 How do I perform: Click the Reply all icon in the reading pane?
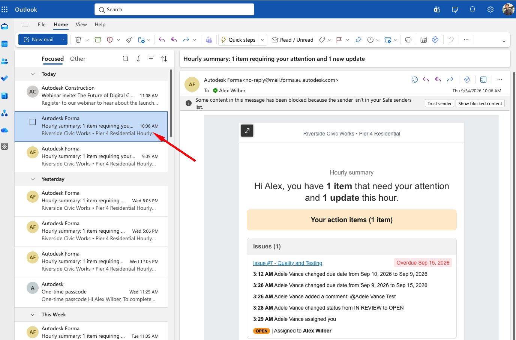[438, 80]
